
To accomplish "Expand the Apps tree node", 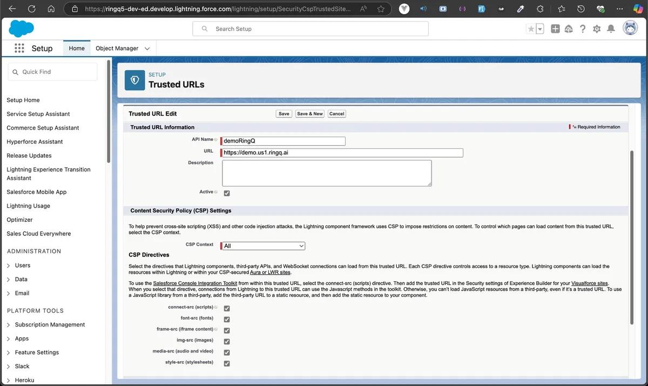I will click(x=9, y=339).
